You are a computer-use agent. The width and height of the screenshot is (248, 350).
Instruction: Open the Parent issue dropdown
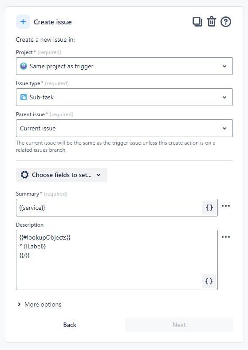[x=124, y=128]
